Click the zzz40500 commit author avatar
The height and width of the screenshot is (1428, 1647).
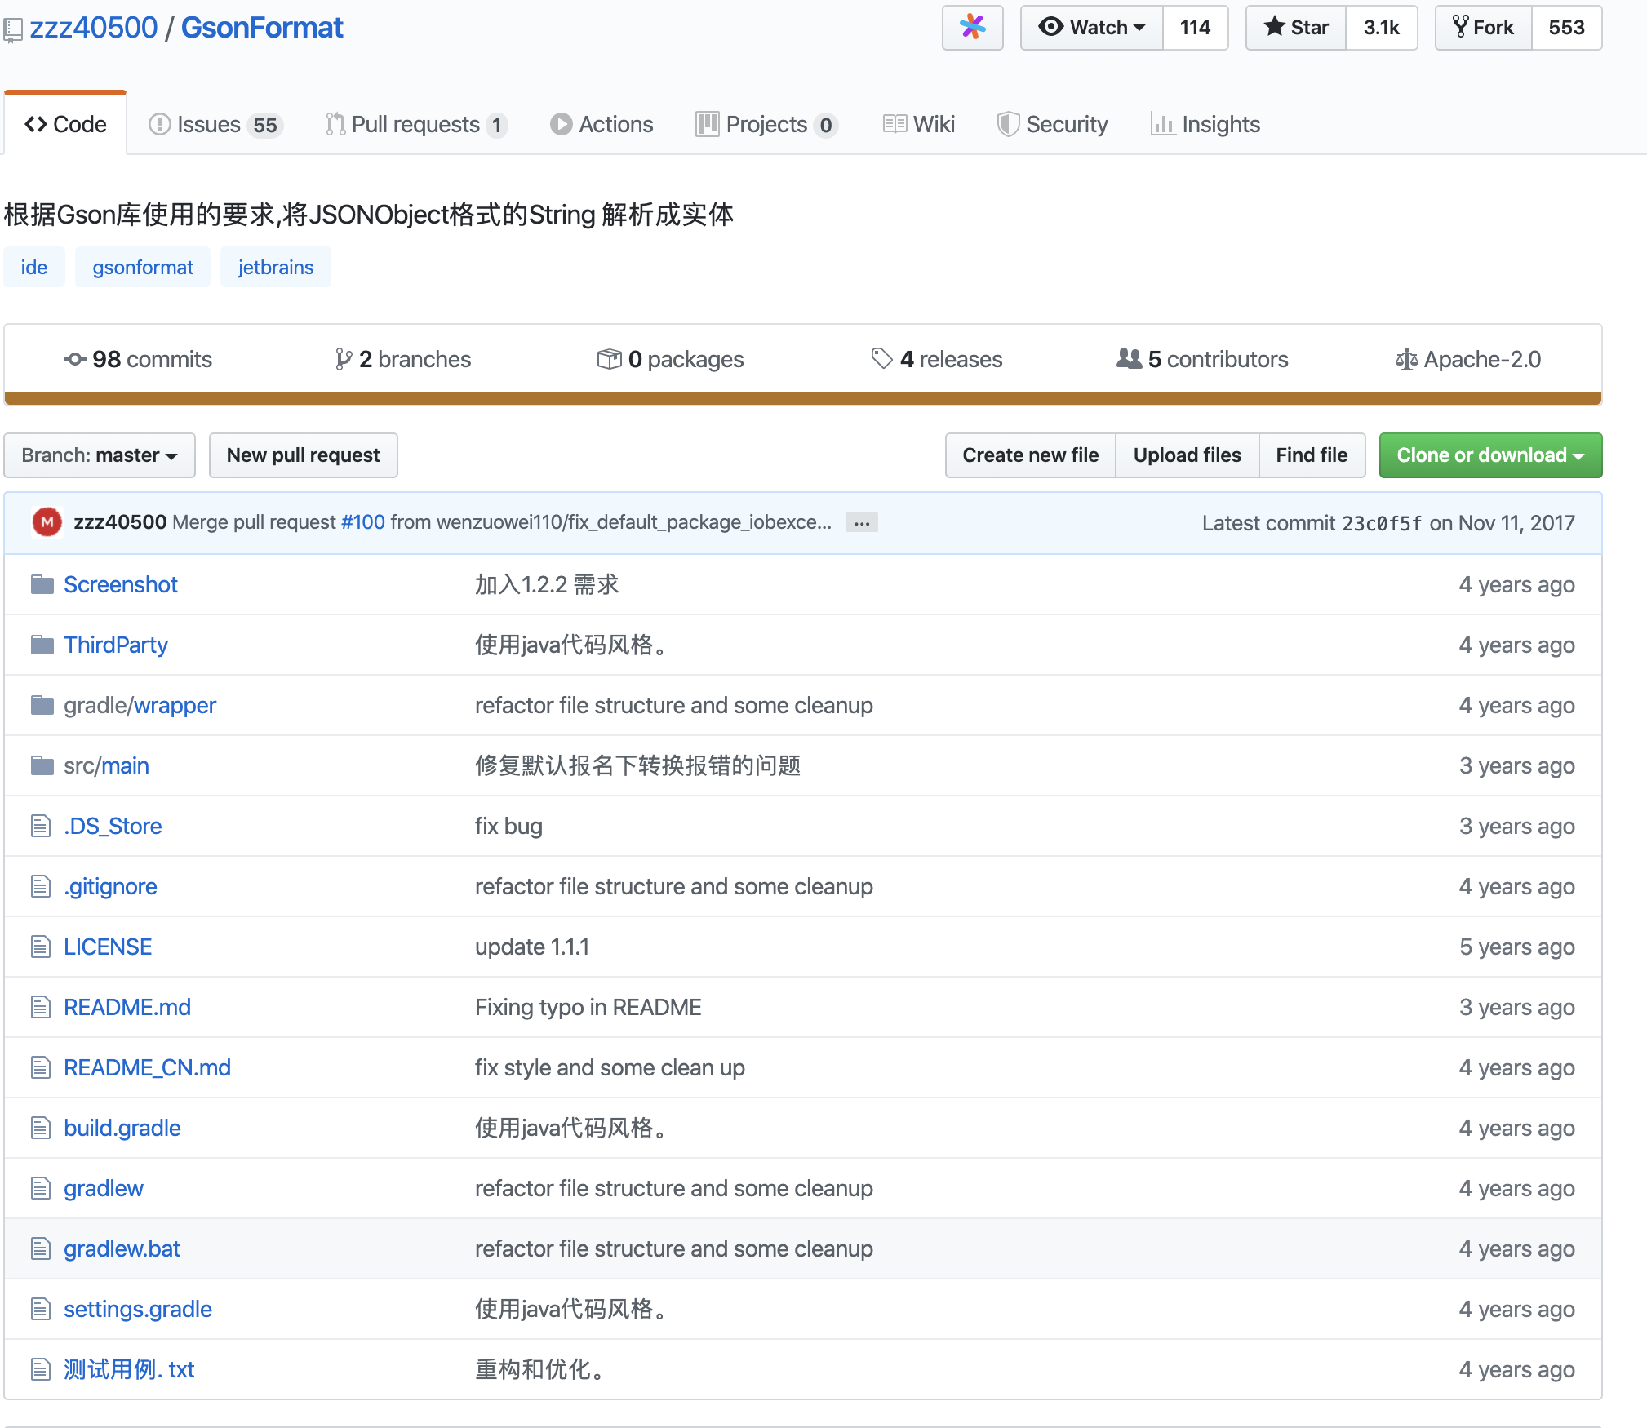point(47,522)
